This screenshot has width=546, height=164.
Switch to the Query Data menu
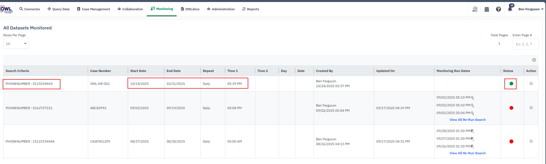[59, 9]
